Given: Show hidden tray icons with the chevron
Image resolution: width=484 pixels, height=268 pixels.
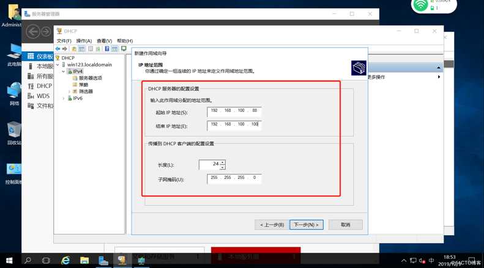Looking at the screenshot, I should coord(404,261).
